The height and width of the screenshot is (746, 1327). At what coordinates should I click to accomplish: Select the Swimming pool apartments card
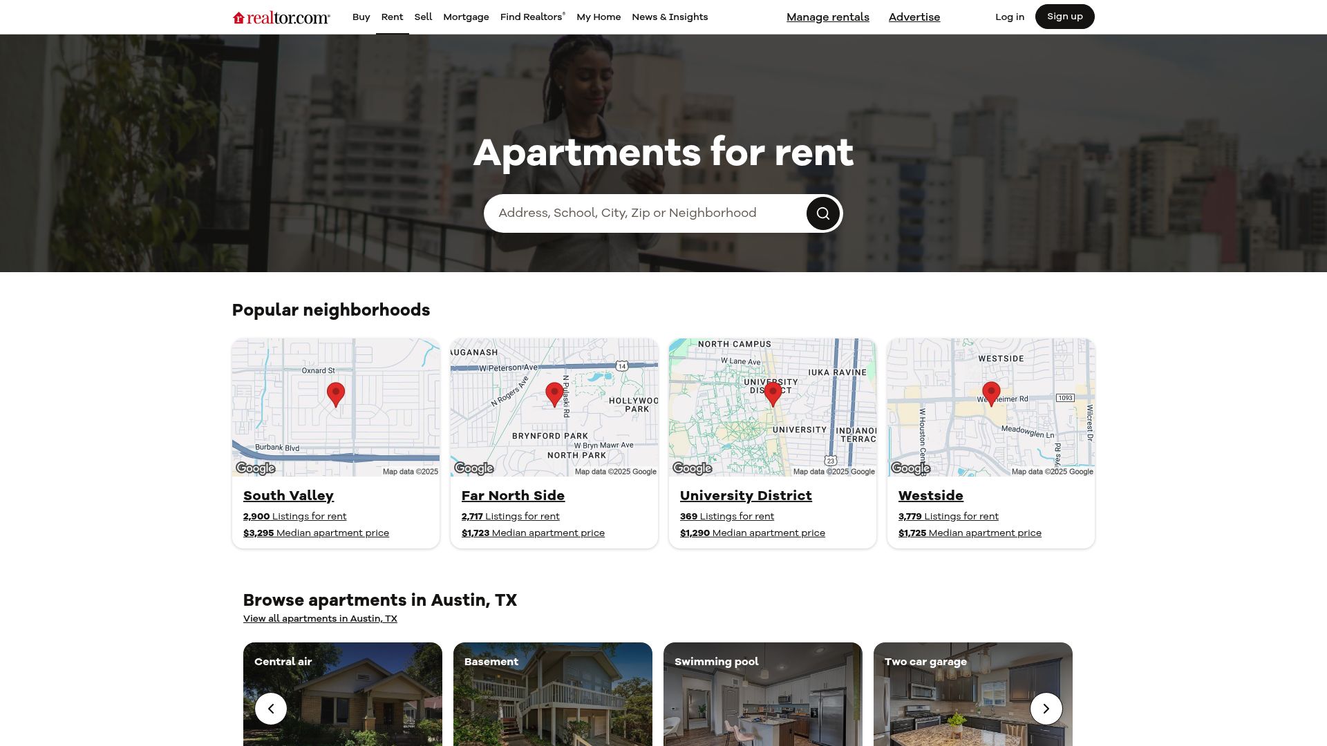(x=763, y=694)
